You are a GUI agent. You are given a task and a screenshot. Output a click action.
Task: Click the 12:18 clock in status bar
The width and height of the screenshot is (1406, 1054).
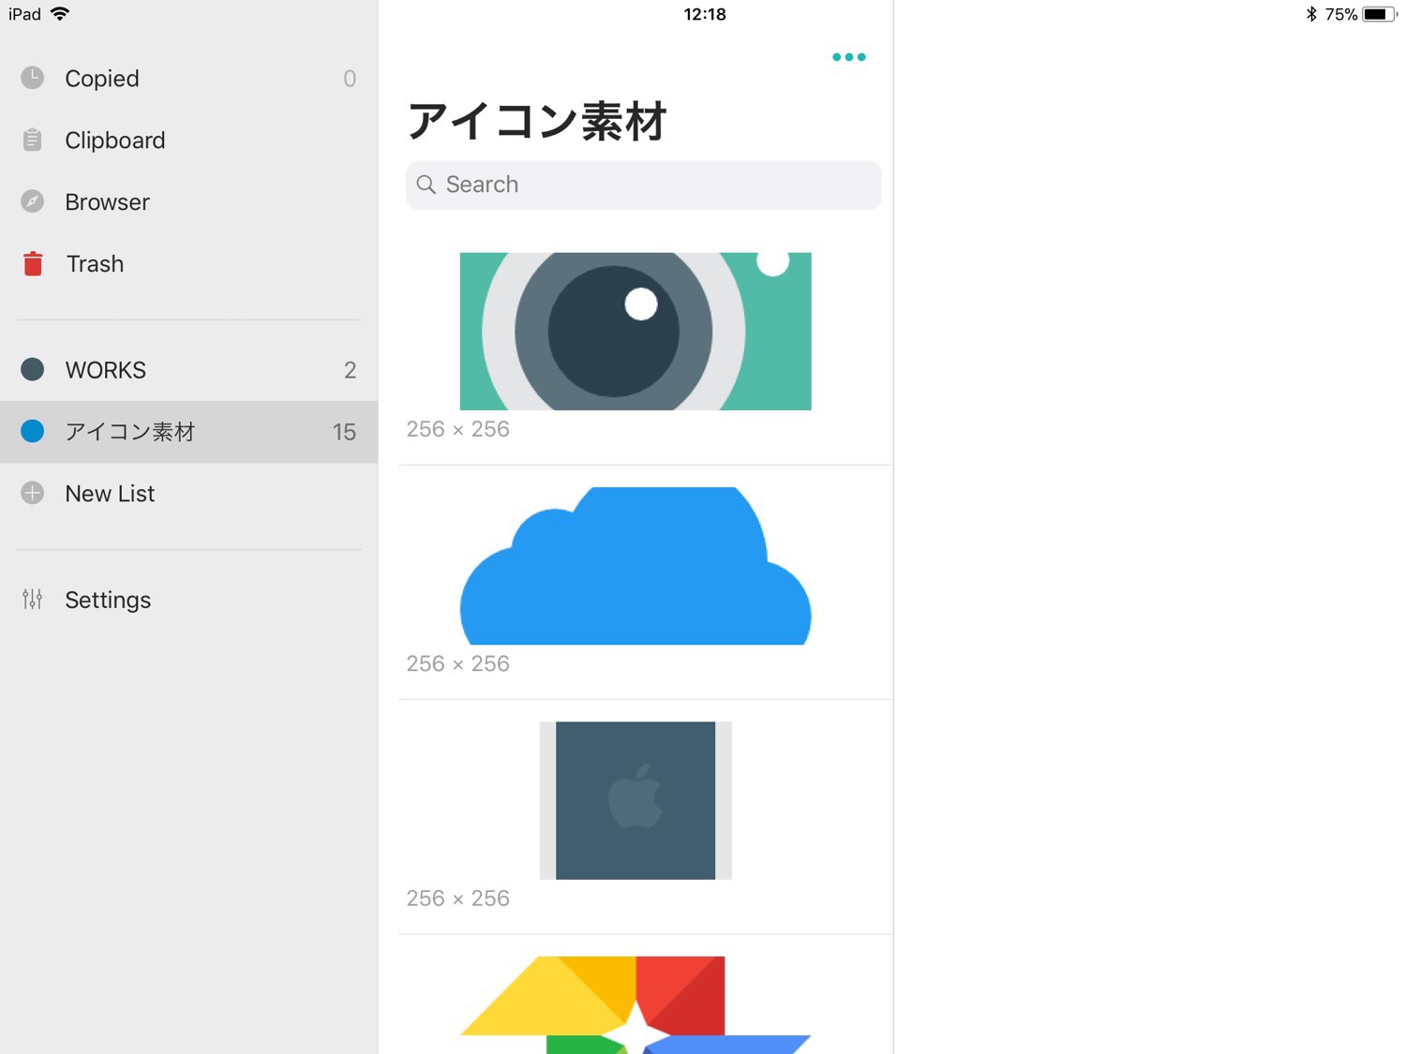705,14
